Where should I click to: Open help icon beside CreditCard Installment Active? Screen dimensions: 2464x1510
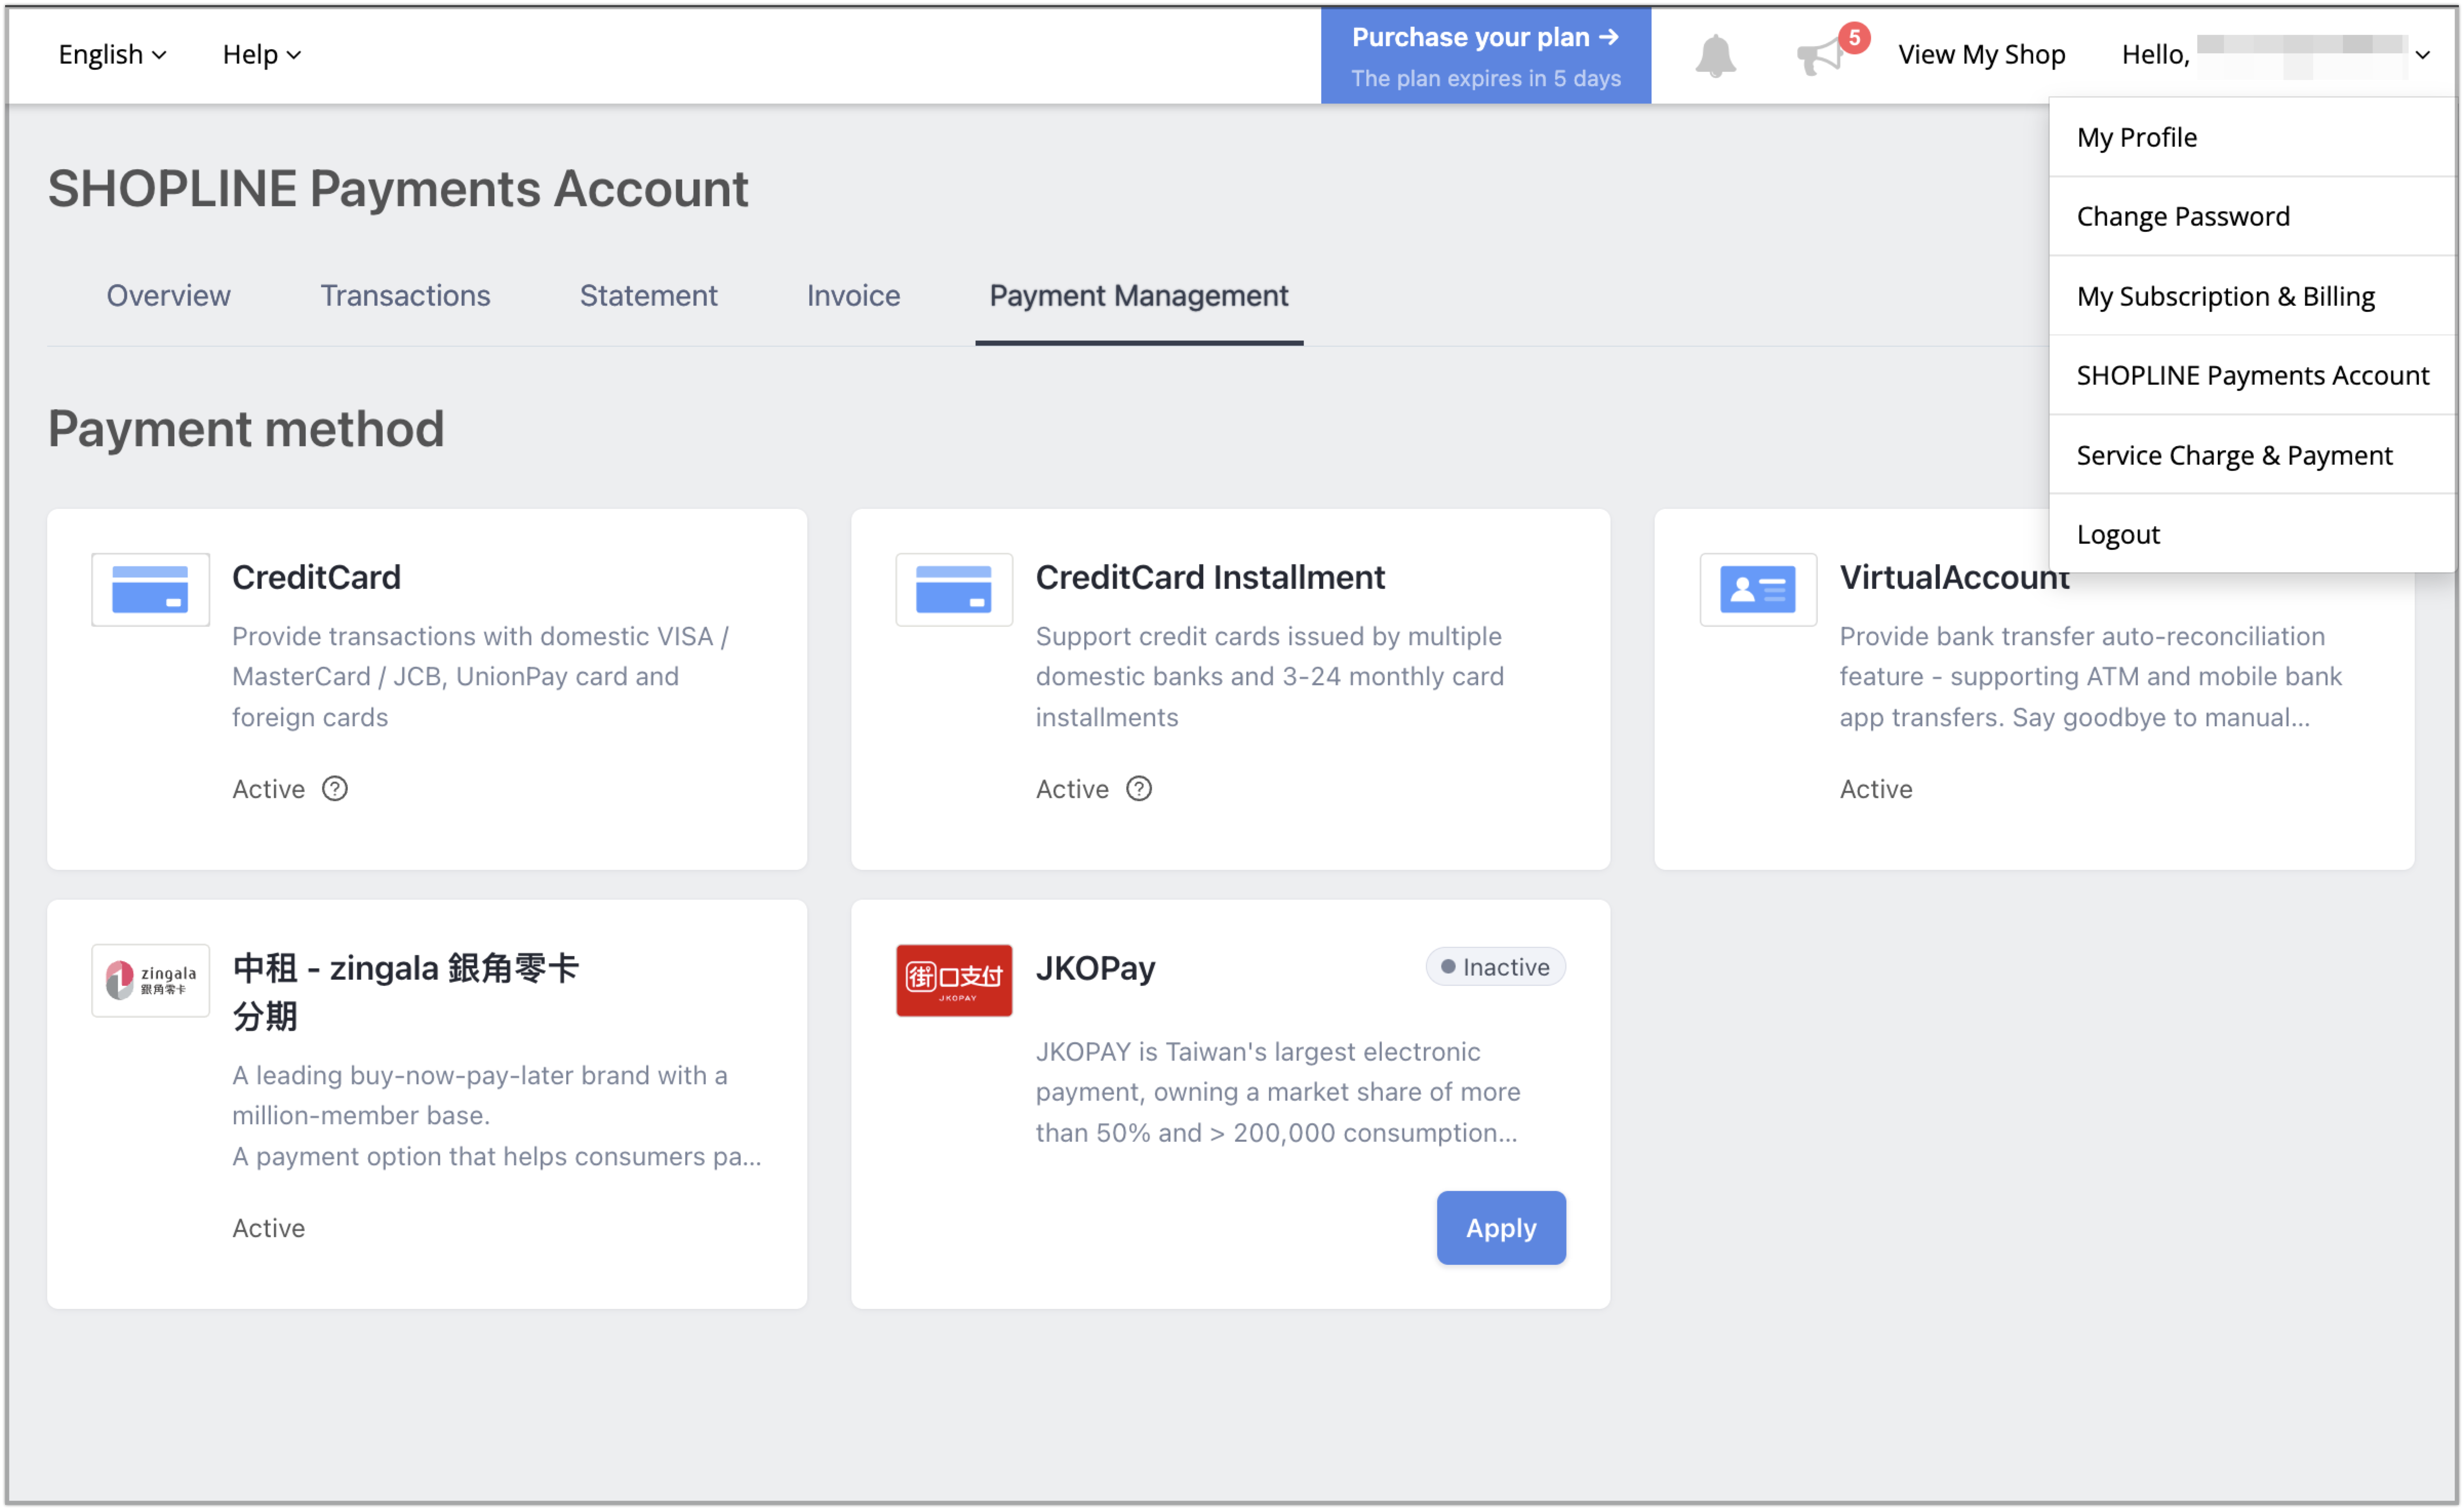[x=1139, y=789]
